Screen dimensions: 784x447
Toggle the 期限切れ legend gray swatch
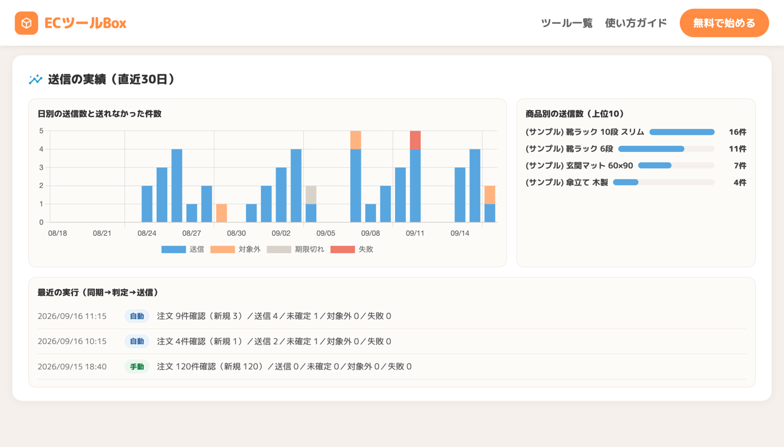[x=279, y=249]
